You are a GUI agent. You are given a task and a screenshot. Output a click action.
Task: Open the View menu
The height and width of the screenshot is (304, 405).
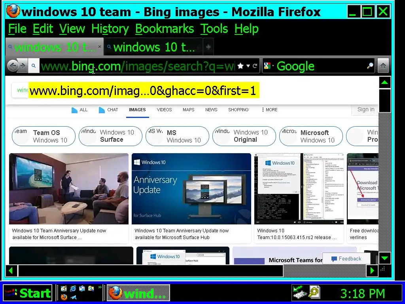(72, 28)
